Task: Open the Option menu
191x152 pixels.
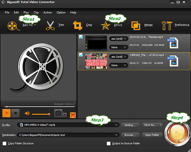Action: pos(61,12)
